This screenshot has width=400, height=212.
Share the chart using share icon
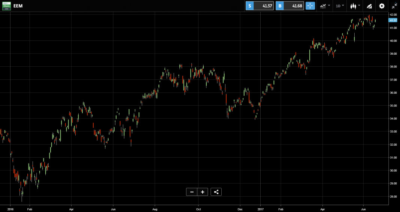[x=216, y=192]
